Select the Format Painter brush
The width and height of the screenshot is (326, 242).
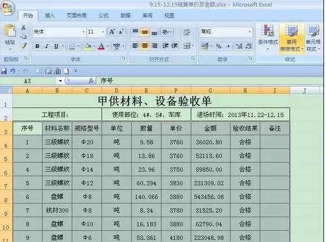click(x=23, y=46)
